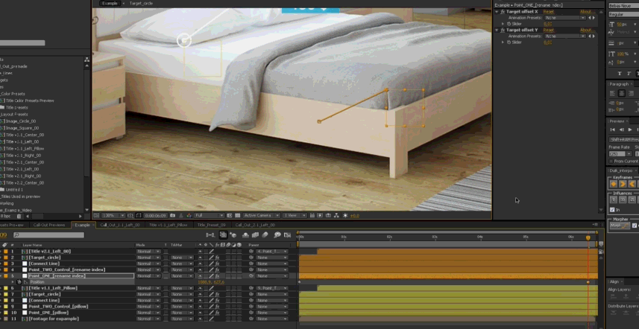639x329 pixels.
Task: Click the timeline layer search field
Action: tap(48, 235)
